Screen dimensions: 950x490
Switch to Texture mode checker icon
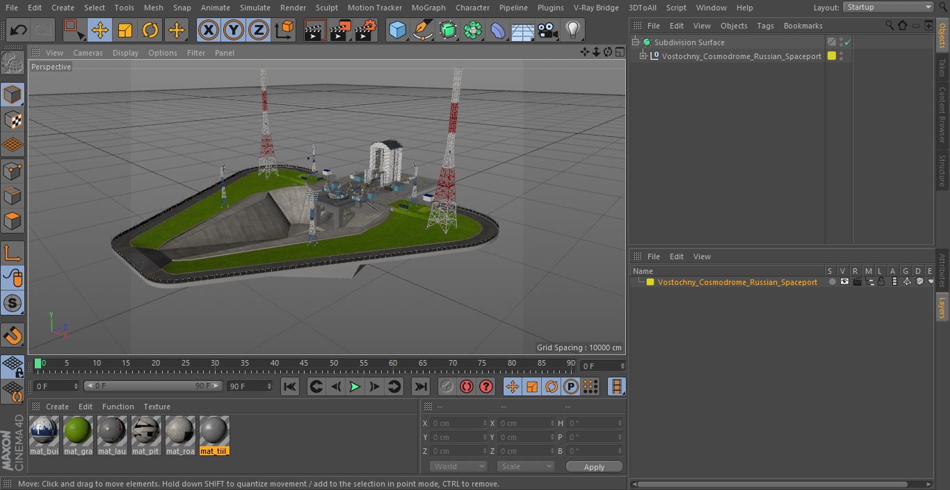click(13, 120)
